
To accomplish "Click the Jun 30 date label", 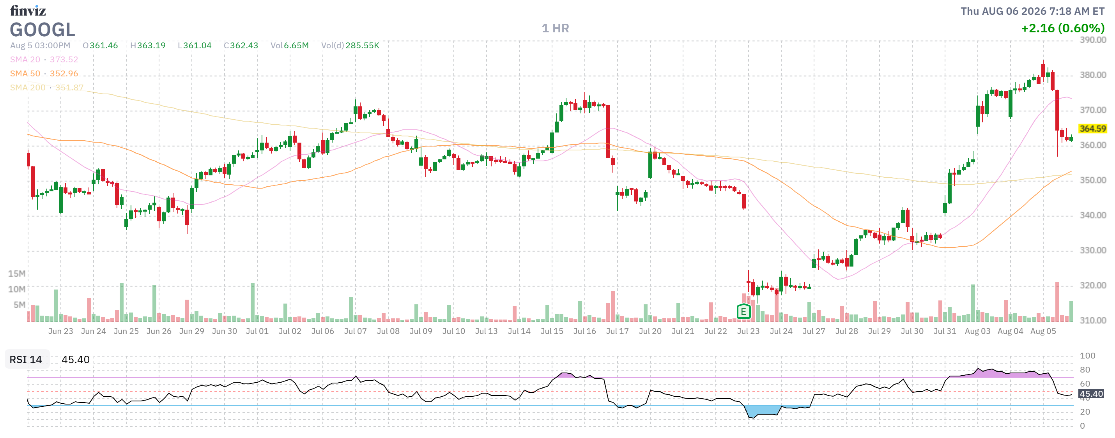I will (x=224, y=331).
